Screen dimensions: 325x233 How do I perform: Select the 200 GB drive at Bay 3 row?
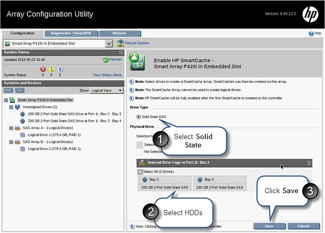coord(75,114)
